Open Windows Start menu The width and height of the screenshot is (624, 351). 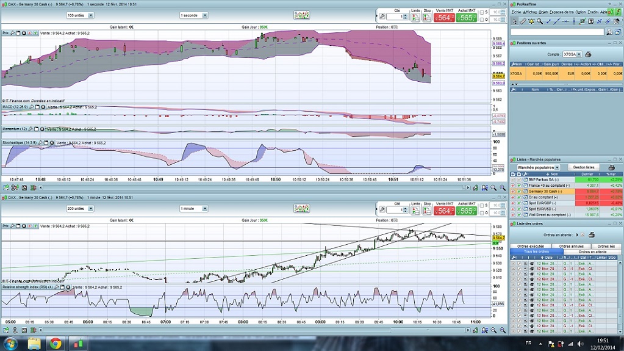coord(10,344)
